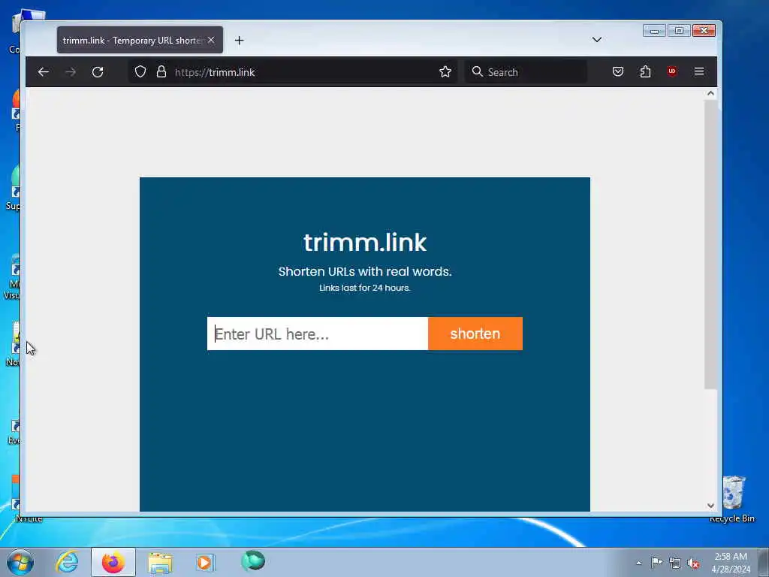Click the muted volume tray icon
The width and height of the screenshot is (769, 577).
point(693,563)
